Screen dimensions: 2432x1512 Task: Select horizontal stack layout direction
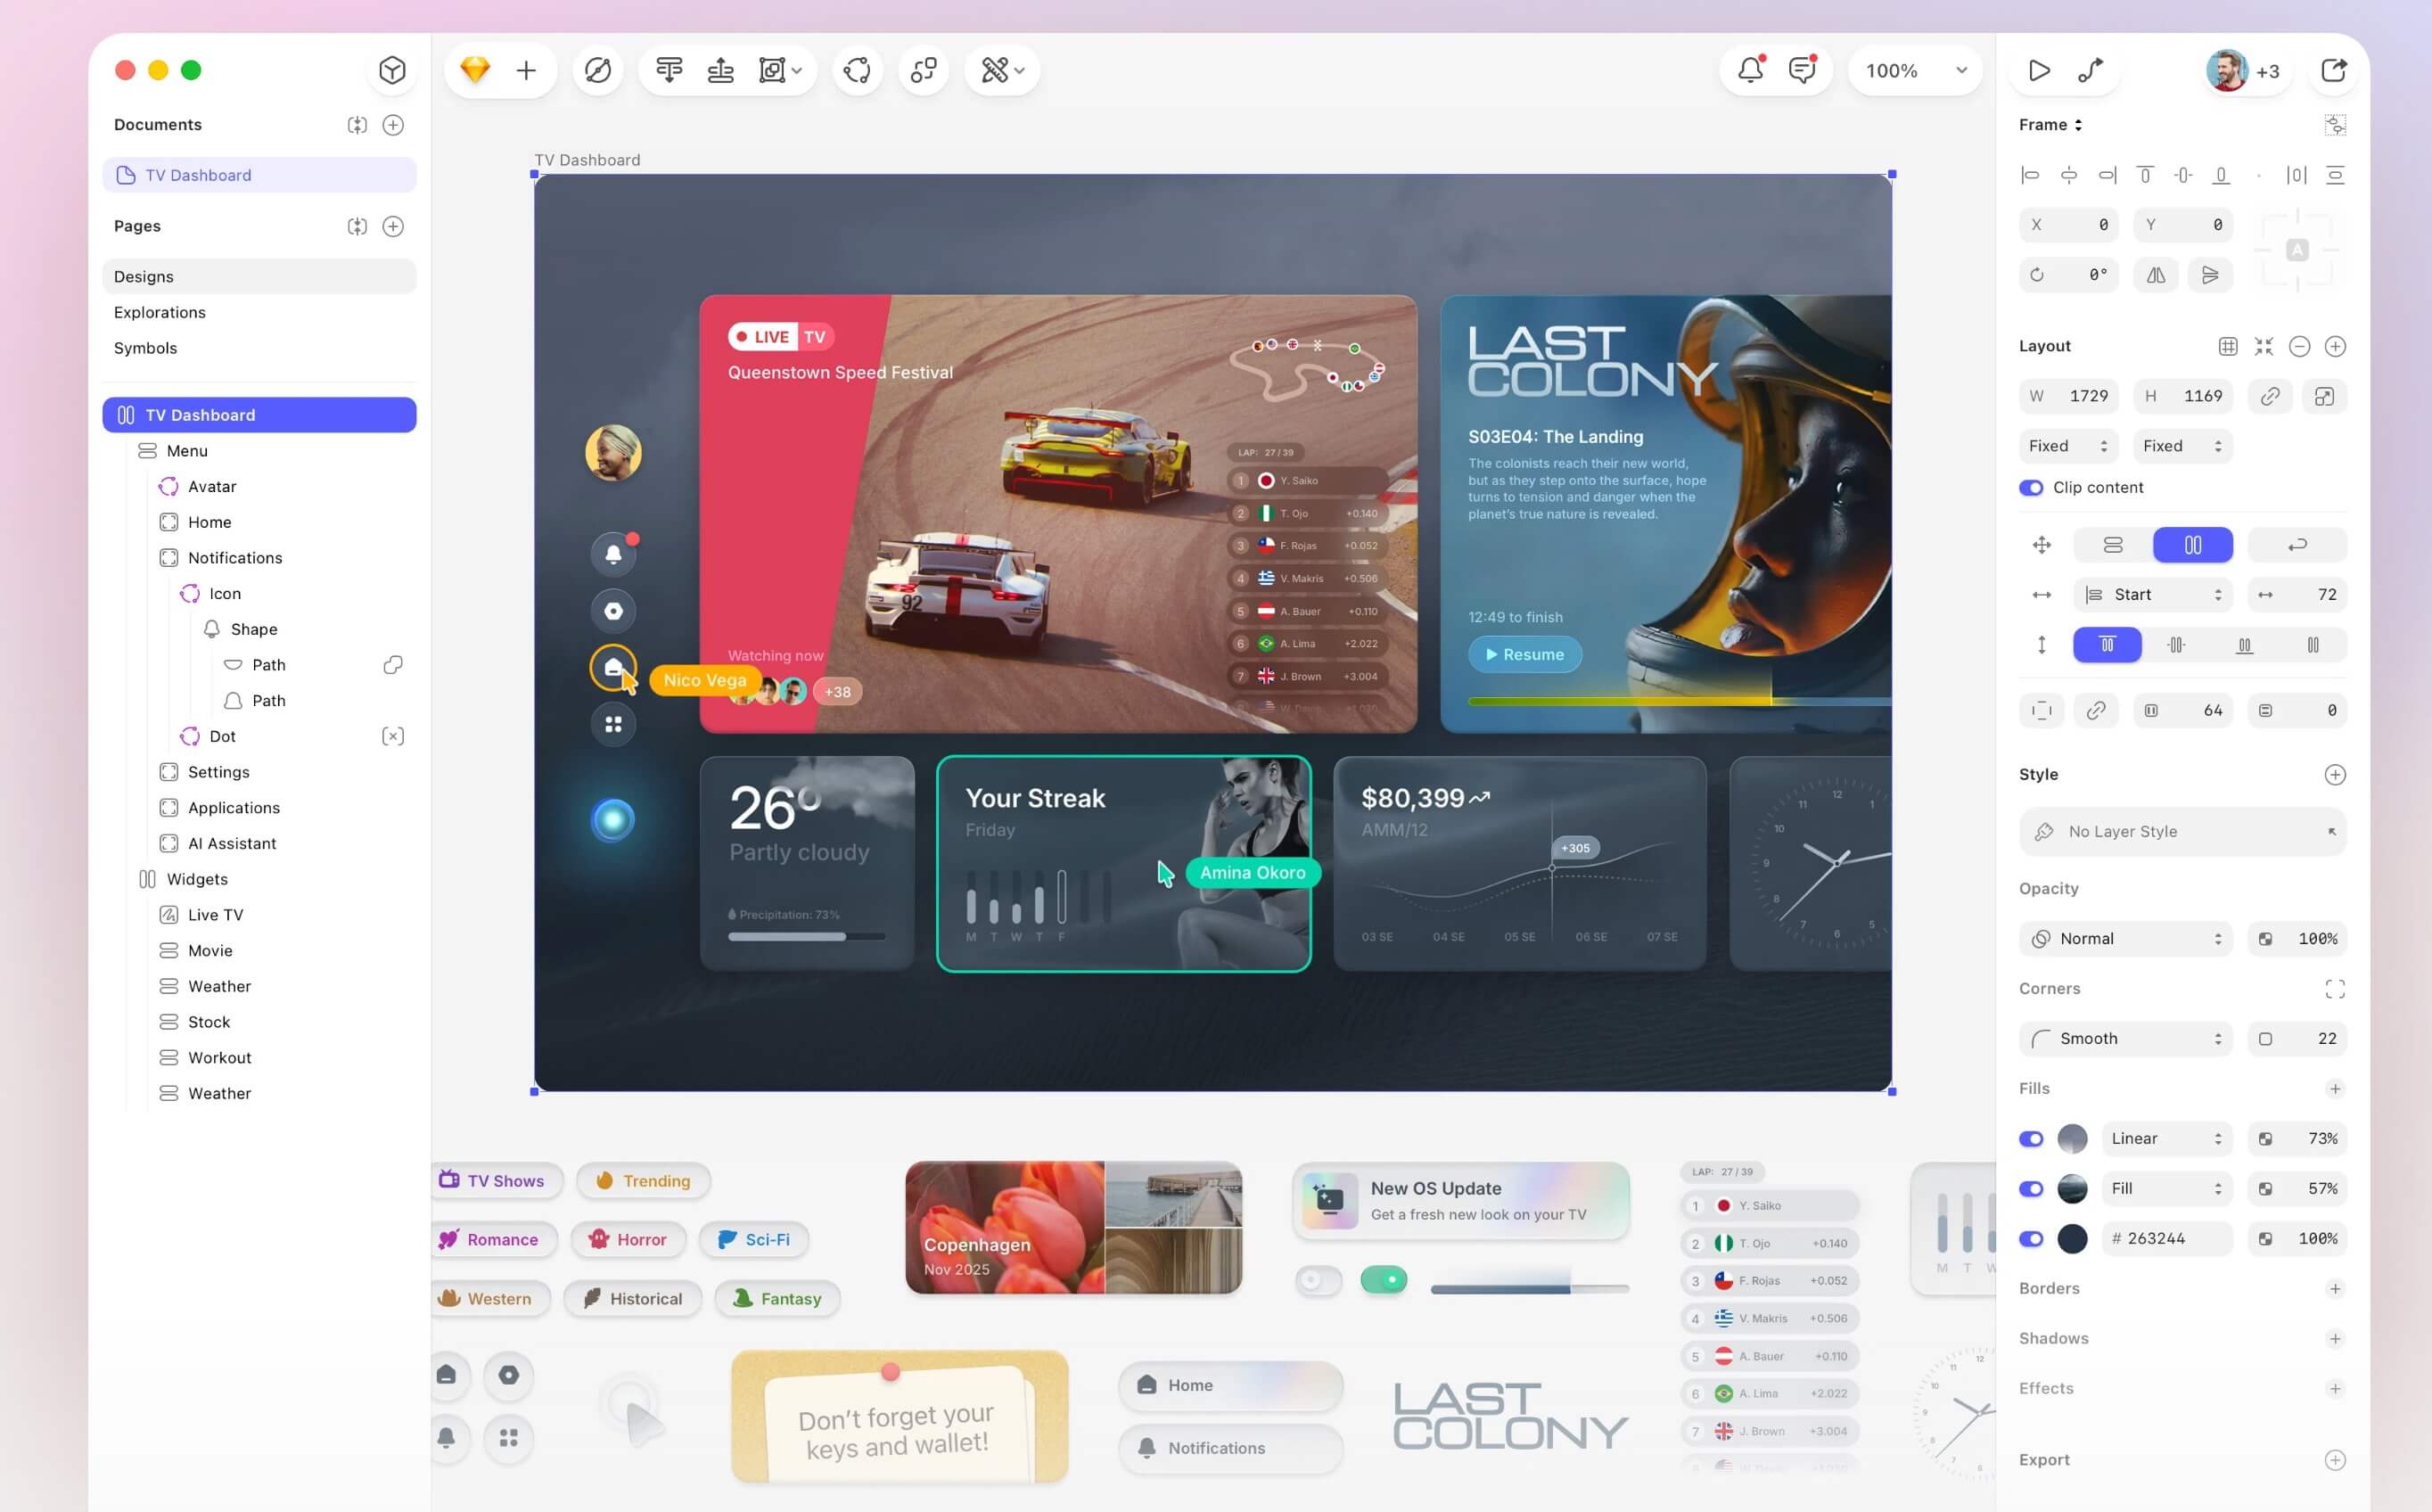(2192, 545)
